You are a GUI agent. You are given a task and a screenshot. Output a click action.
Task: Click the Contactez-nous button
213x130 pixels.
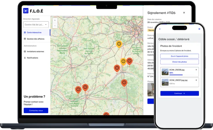click(36, 110)
